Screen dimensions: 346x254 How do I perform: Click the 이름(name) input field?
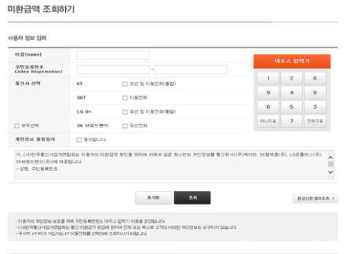113,55
